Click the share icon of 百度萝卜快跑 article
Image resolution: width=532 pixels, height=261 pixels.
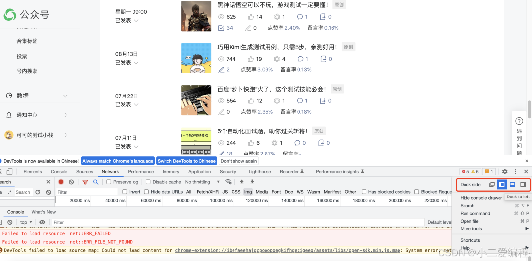(x=323, y=101)
